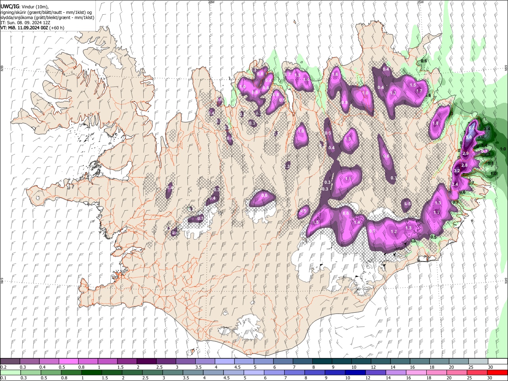Click the 0.1 palest green rain legend swatch

pyautogui.click(x=10, y=372)
